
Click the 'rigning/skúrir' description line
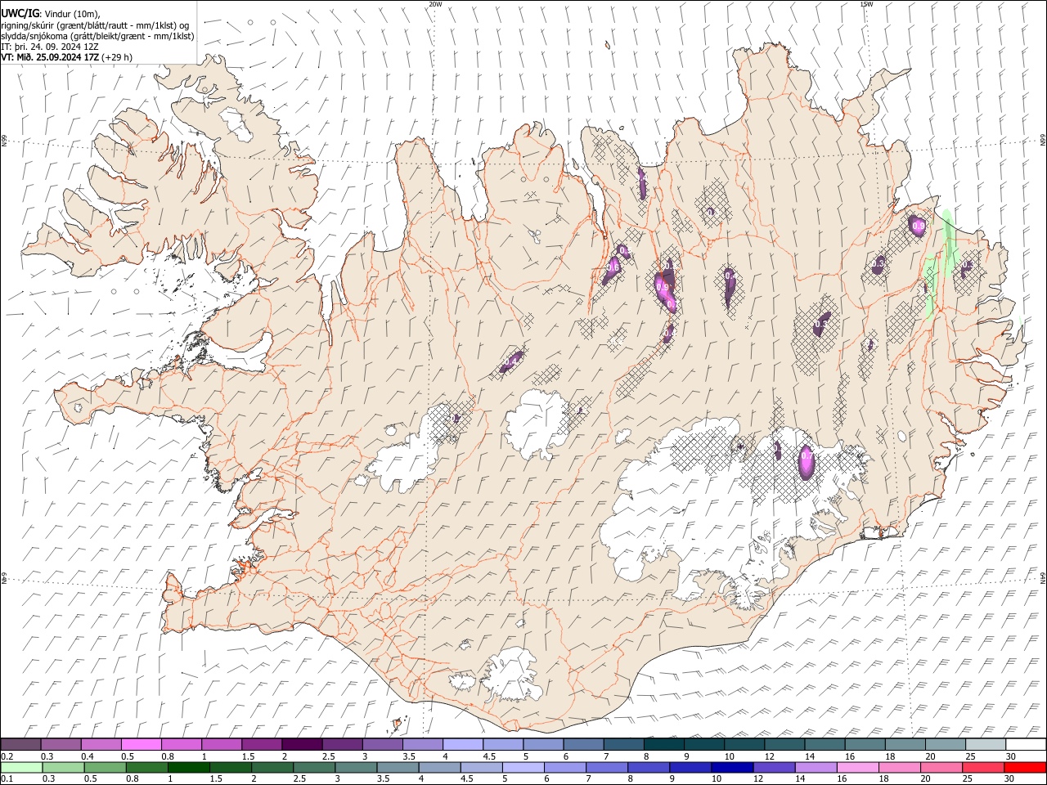click(x=95, y=25)
